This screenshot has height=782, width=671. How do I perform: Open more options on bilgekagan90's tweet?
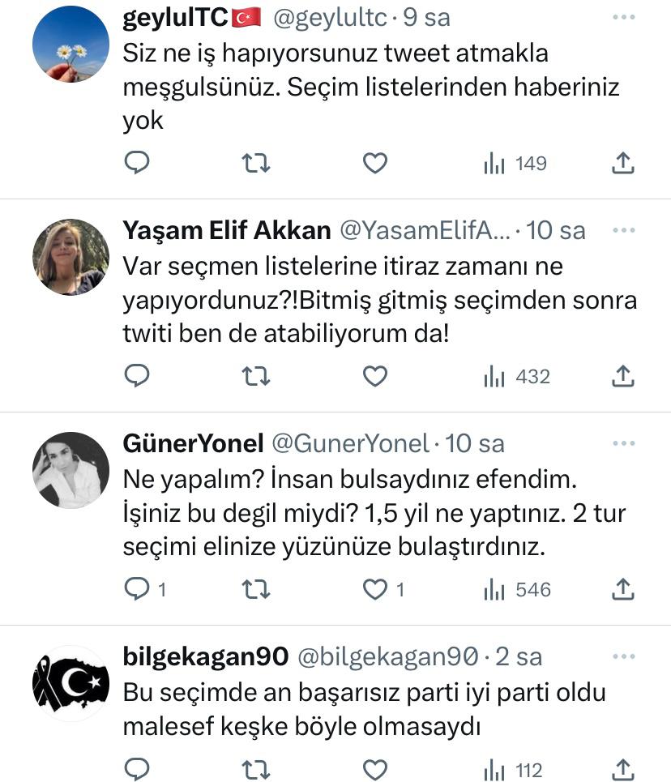pos(623,656)
